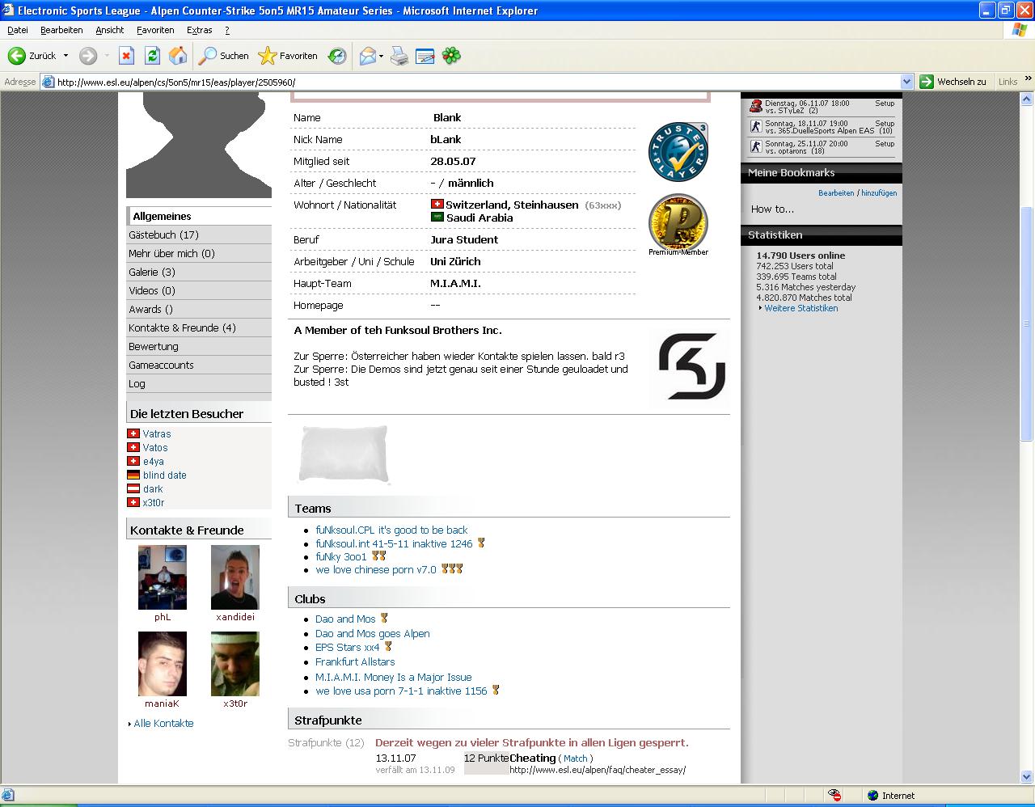Open the Log tab
This screenshot has width=1035, height=807.
click(199, 383)
